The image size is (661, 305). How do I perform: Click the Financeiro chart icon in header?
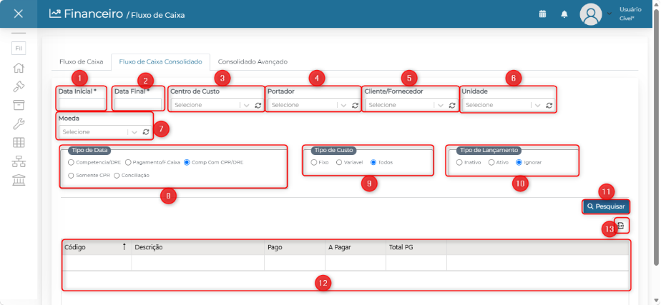pos(55,14)
